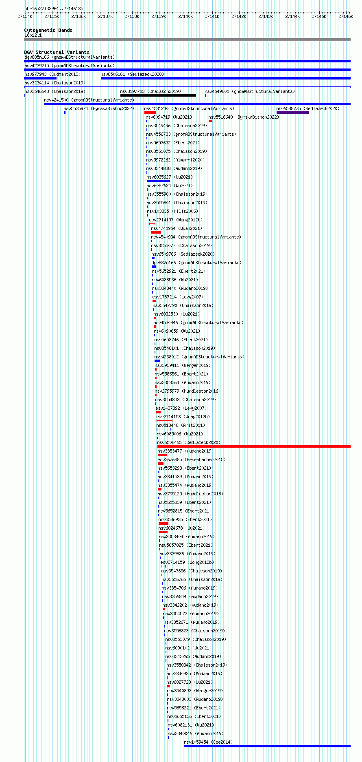Viewport: 362px width, 762px height.
Task: Select nsv4531240 gnomAD variant label
Action: click(189, 108)
